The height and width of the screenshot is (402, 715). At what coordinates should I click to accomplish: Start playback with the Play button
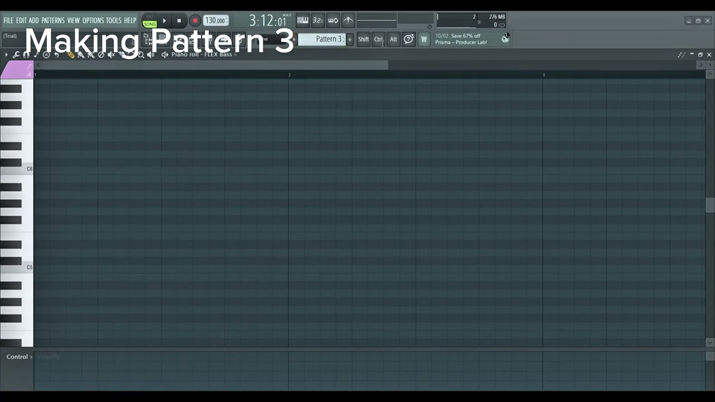click(x=164, y=21)
